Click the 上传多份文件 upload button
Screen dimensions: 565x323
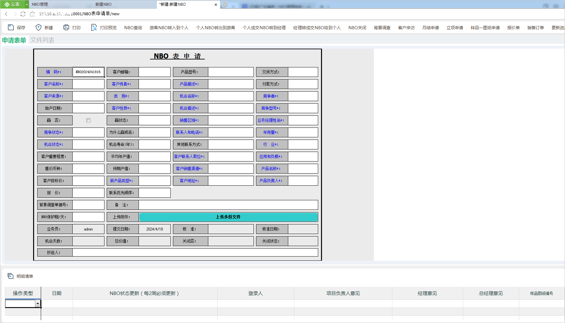click(x=228, y=217)
